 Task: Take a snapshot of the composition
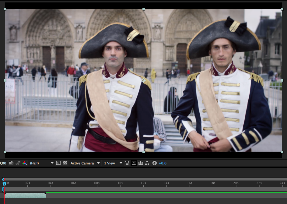click(x=11, y=163)
